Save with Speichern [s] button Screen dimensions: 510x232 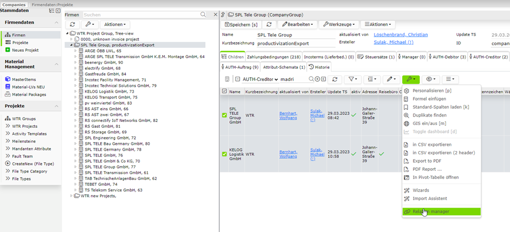(x=241, y=24)
